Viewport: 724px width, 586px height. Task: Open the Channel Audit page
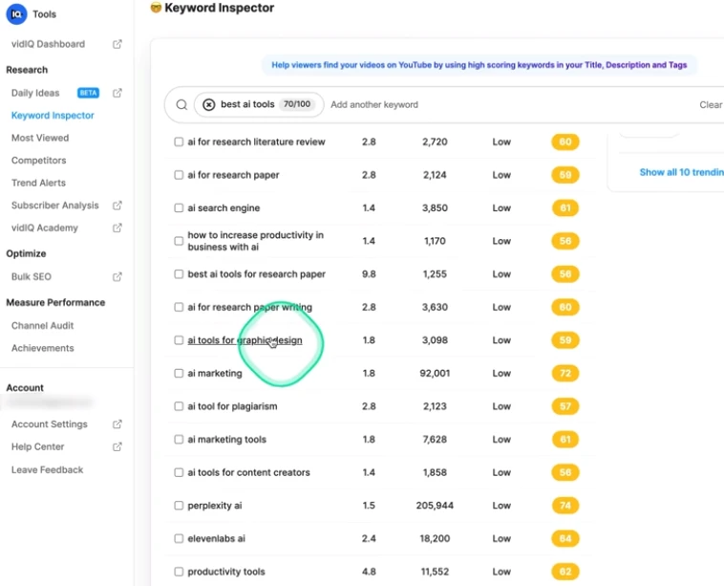click(42, 325)
